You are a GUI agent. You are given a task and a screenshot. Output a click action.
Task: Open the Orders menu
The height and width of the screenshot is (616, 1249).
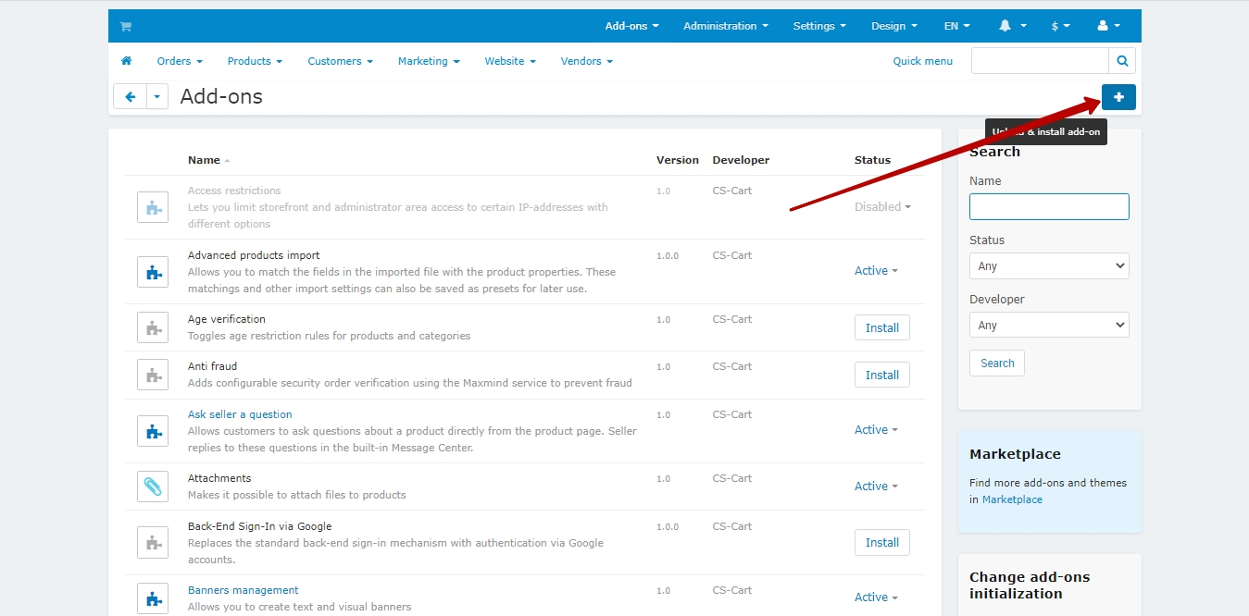click(180, 61)
